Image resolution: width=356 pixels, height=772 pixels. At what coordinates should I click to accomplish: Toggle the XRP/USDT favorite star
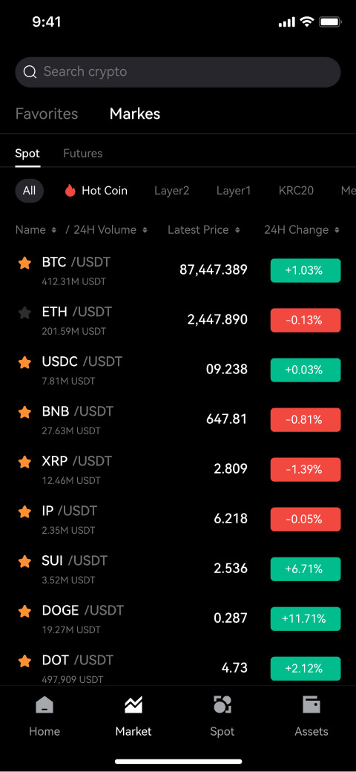pyautogui.click(x=24, y=462)
